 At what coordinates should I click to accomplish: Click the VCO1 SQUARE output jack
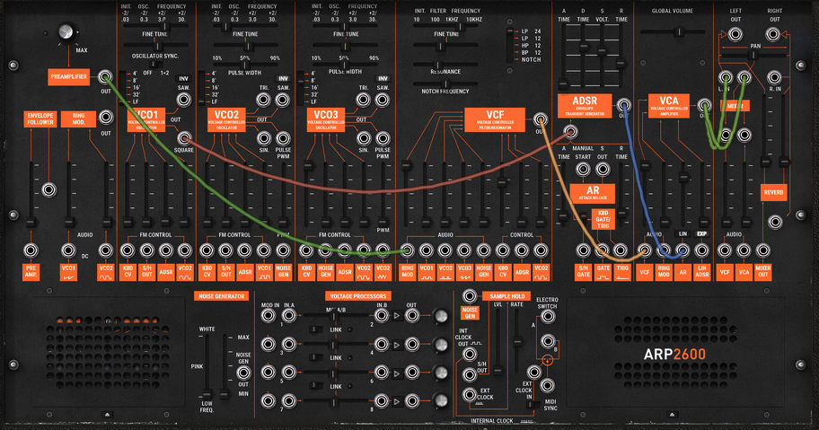coord(183,138)
